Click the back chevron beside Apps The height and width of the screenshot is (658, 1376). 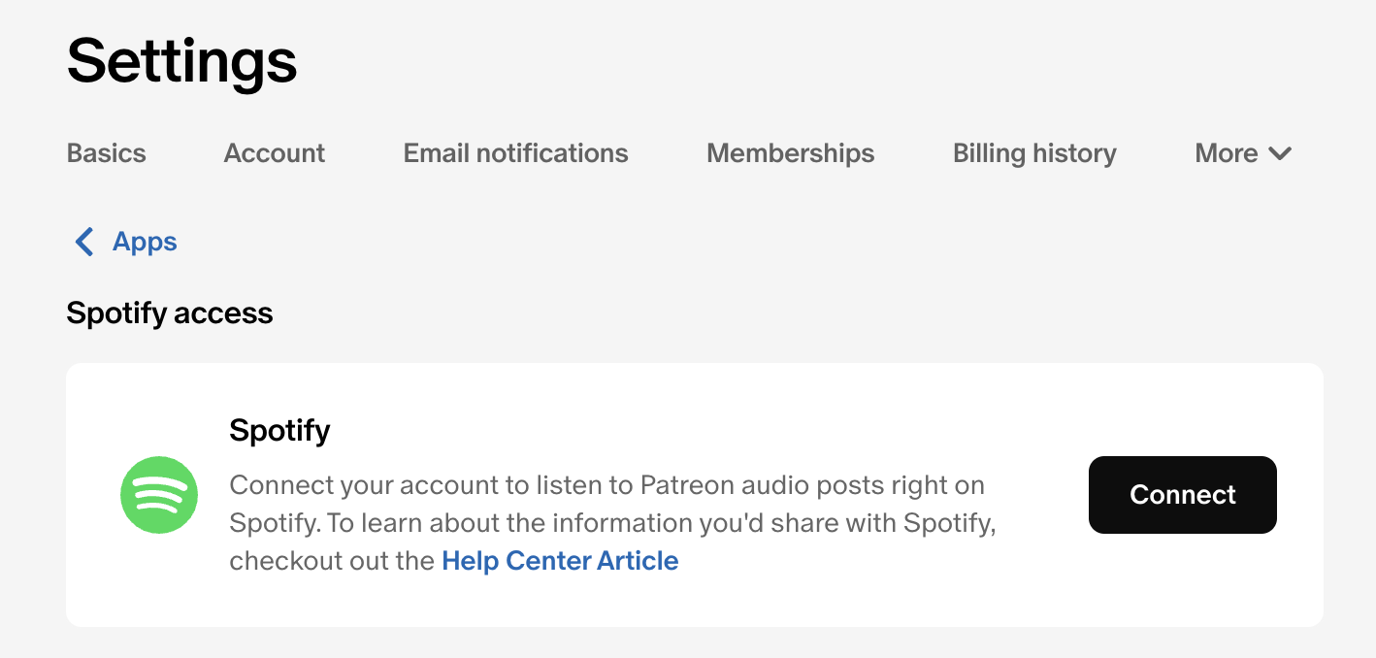84,242
